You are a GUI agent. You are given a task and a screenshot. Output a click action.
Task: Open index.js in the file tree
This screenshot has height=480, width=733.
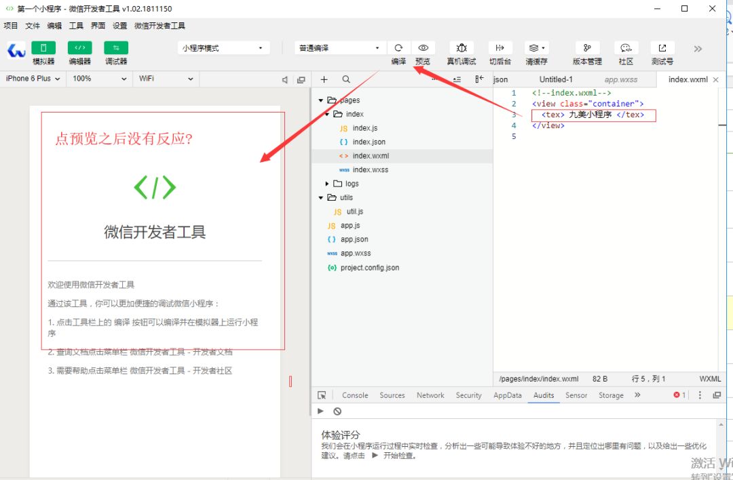(x=365, y=128)
